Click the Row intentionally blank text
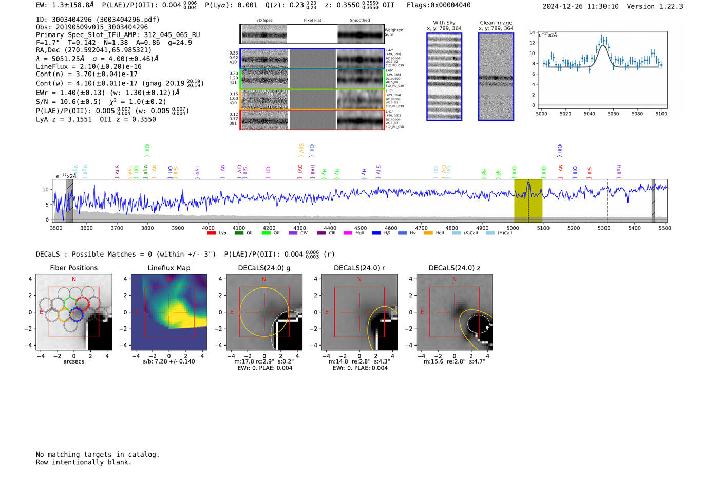Viewport: 719px width, 490px height. tap(84, 462)
